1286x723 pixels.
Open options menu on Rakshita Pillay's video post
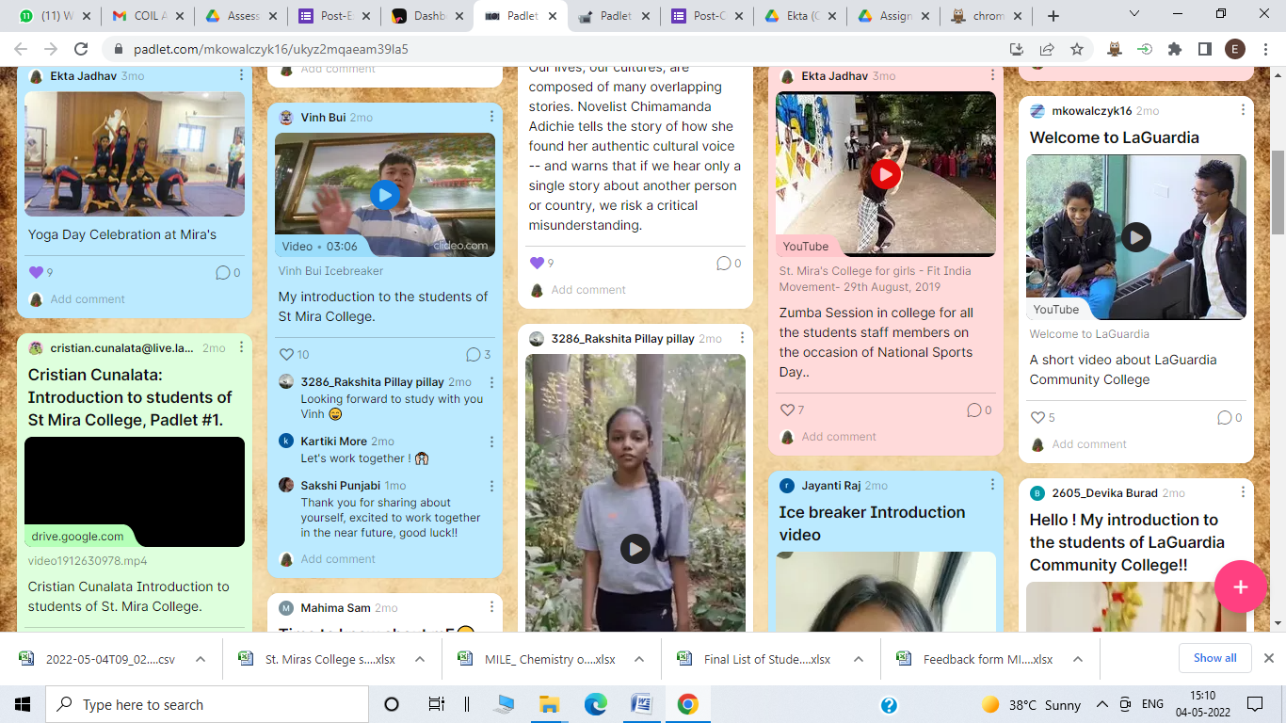(x=742, y=338)
